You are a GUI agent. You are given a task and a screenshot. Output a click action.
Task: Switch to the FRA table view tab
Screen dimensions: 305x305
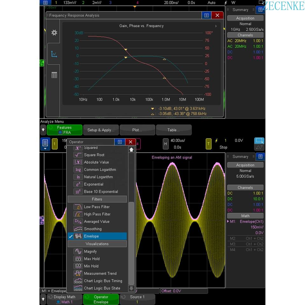point(54,75)
